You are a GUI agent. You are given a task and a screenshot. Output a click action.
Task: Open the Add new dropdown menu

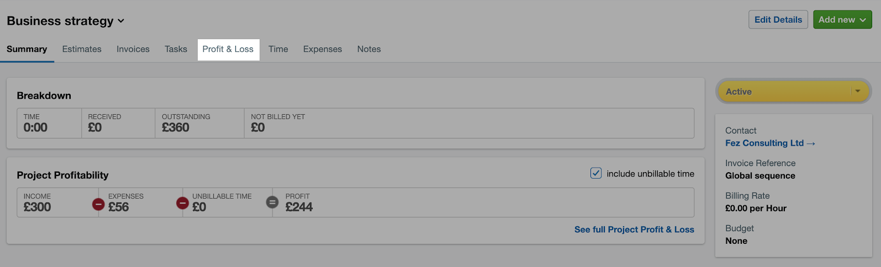coord(842,19)
